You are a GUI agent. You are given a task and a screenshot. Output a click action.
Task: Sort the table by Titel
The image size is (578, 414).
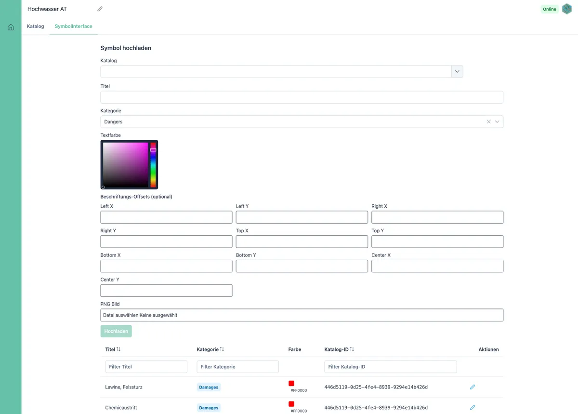[x=117, y=349]
